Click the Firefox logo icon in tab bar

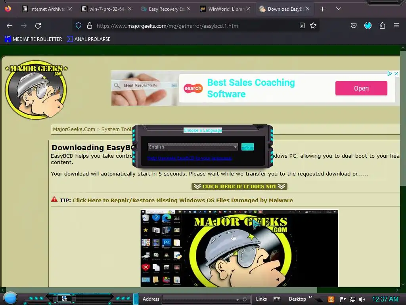(8, 9)
